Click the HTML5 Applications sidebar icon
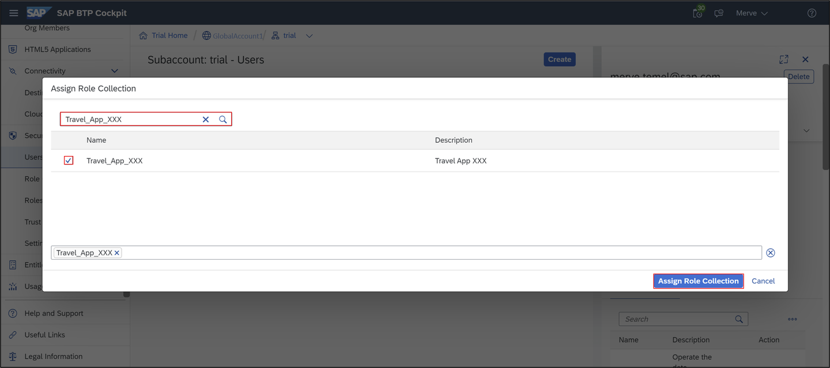 [13, 50]
